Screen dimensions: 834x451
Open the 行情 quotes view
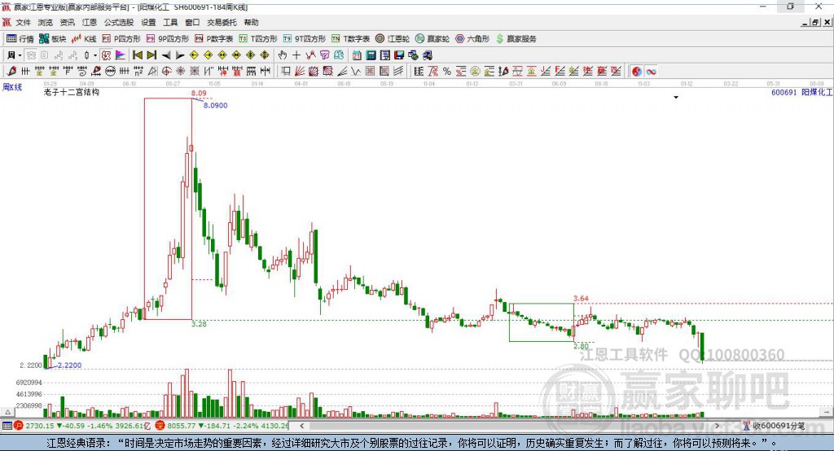tap(20, 39)
